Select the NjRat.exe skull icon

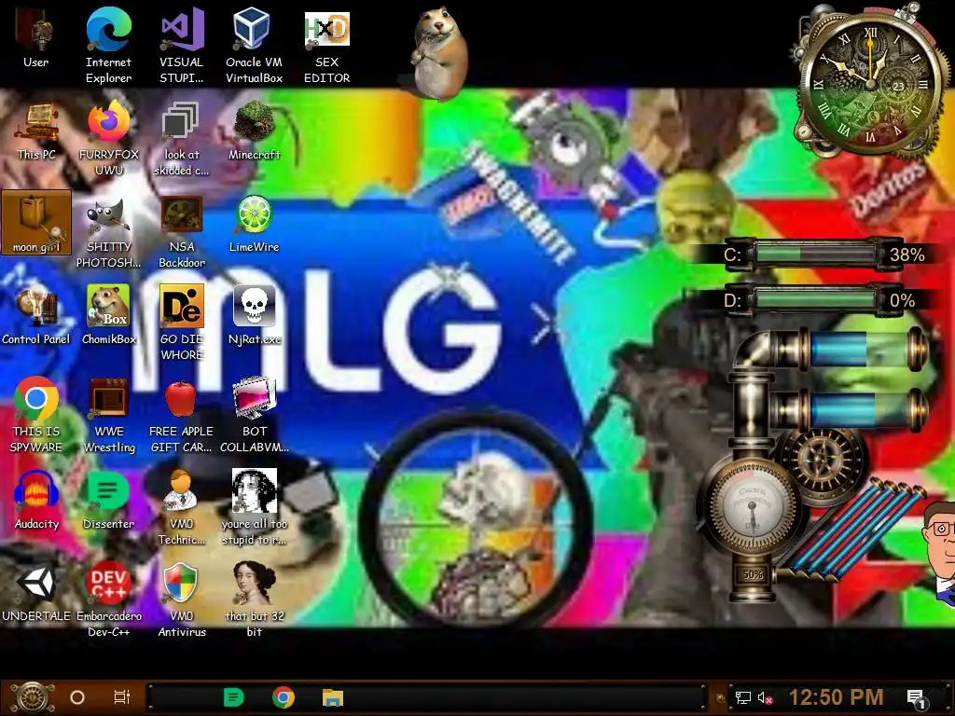(x=254, y=315)
